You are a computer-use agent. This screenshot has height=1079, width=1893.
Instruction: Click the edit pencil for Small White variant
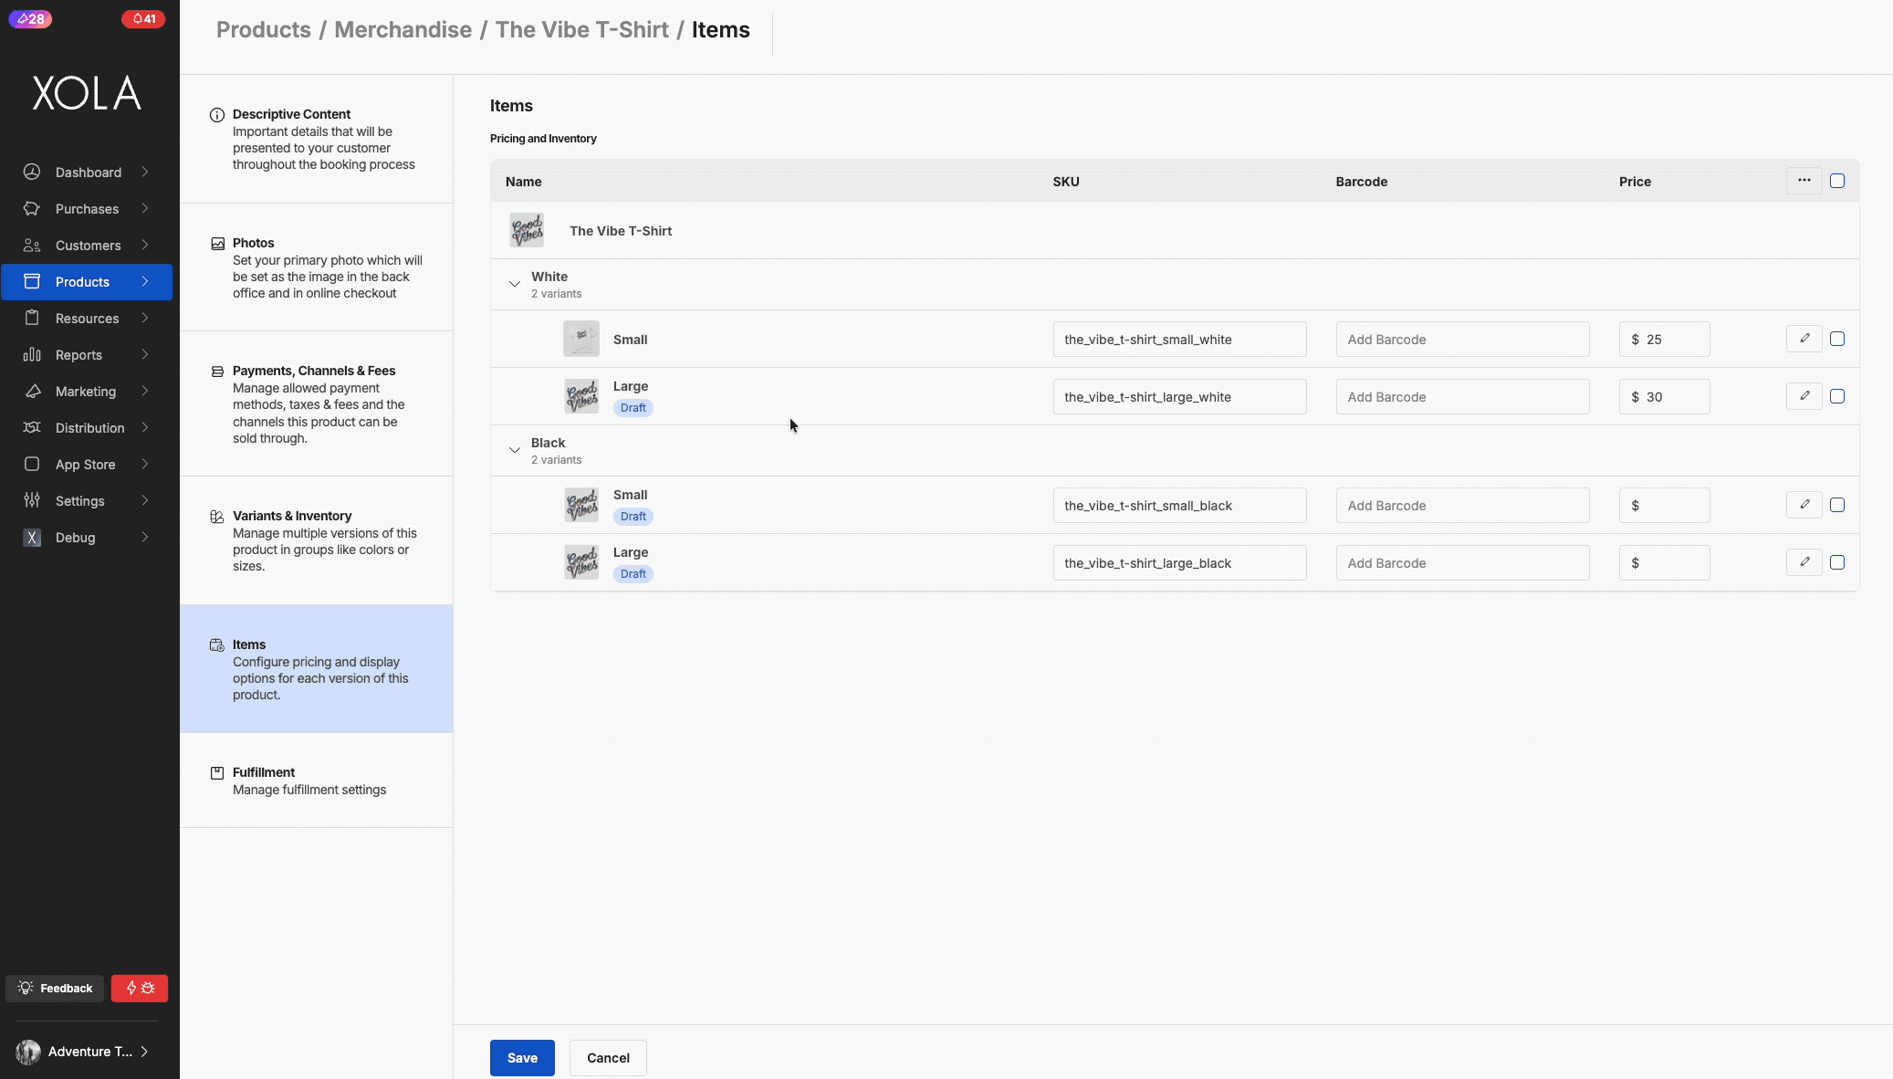tap(1804, 339)
